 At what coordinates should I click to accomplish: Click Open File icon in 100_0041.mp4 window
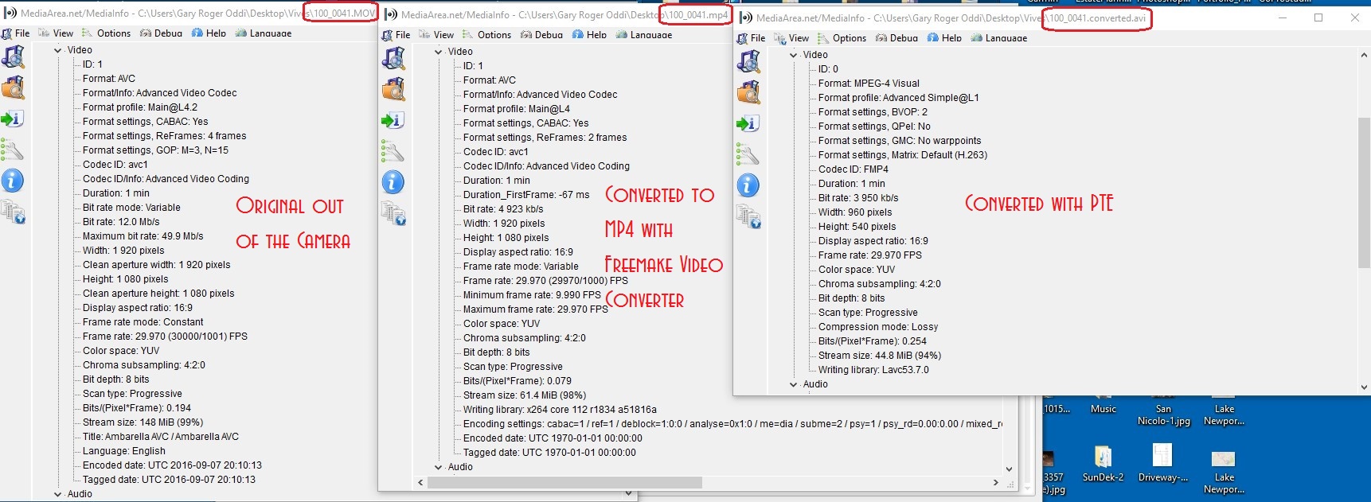click(x=393, y=58)
